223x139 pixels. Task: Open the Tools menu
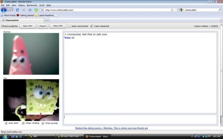pyautogui.click(x=42, y=5)
